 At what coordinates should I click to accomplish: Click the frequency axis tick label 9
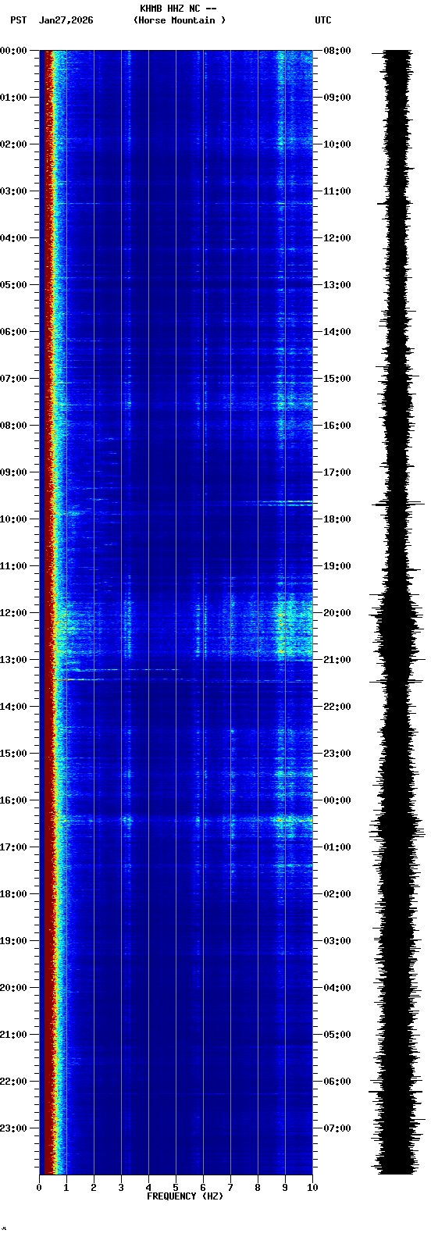[x=285, y=1188]
